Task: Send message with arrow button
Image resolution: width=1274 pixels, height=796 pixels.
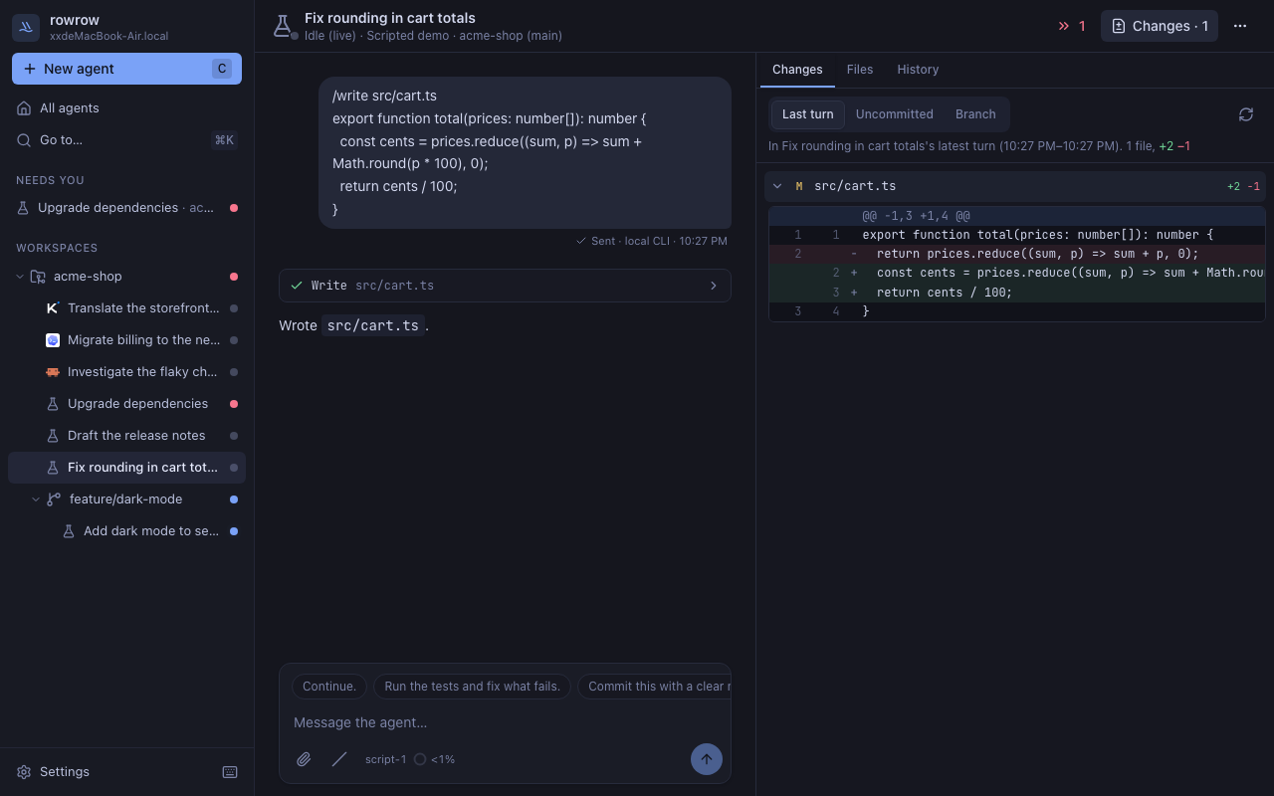Action: pos(707,759)
